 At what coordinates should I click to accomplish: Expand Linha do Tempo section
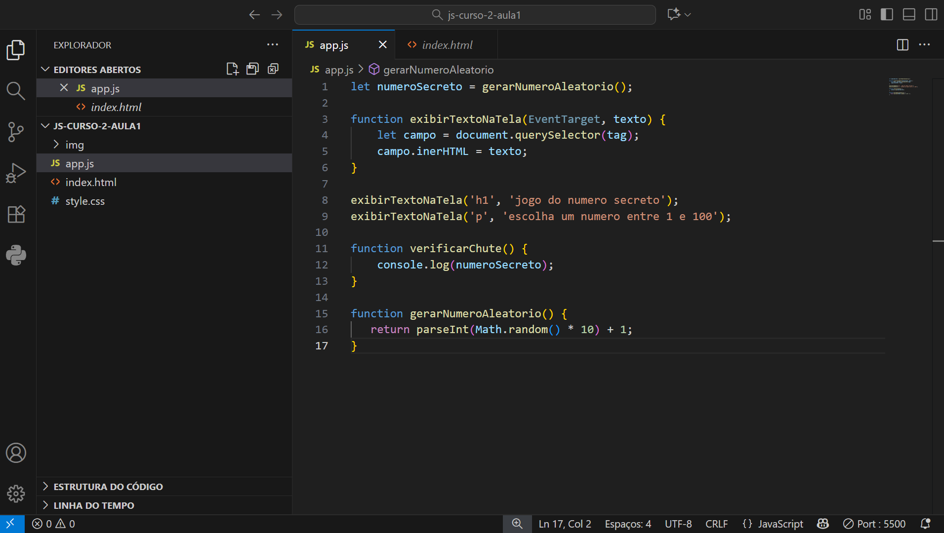(93, 505)
